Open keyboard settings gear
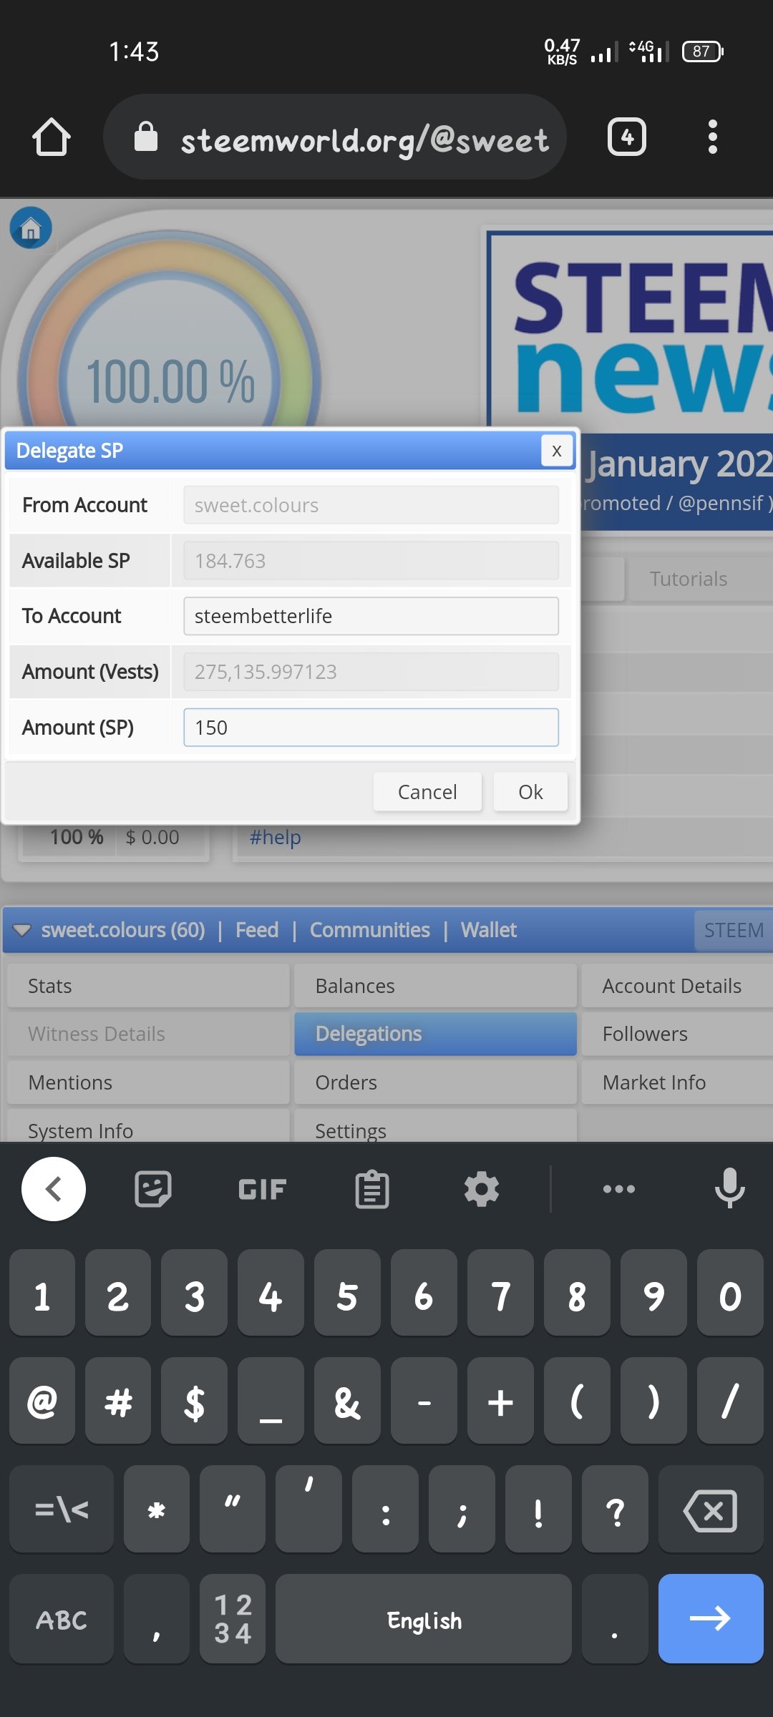 [x=482, y=1189]
